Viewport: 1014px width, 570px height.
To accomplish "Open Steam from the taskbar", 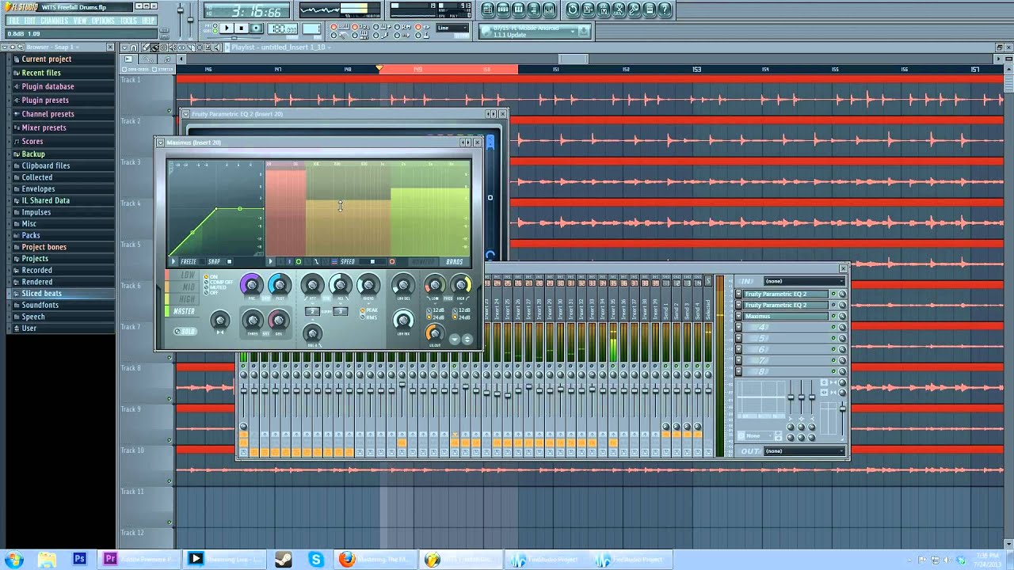I will (283, 559).
